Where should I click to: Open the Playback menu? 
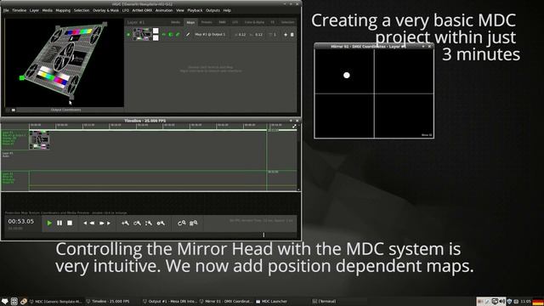point(195,10)
